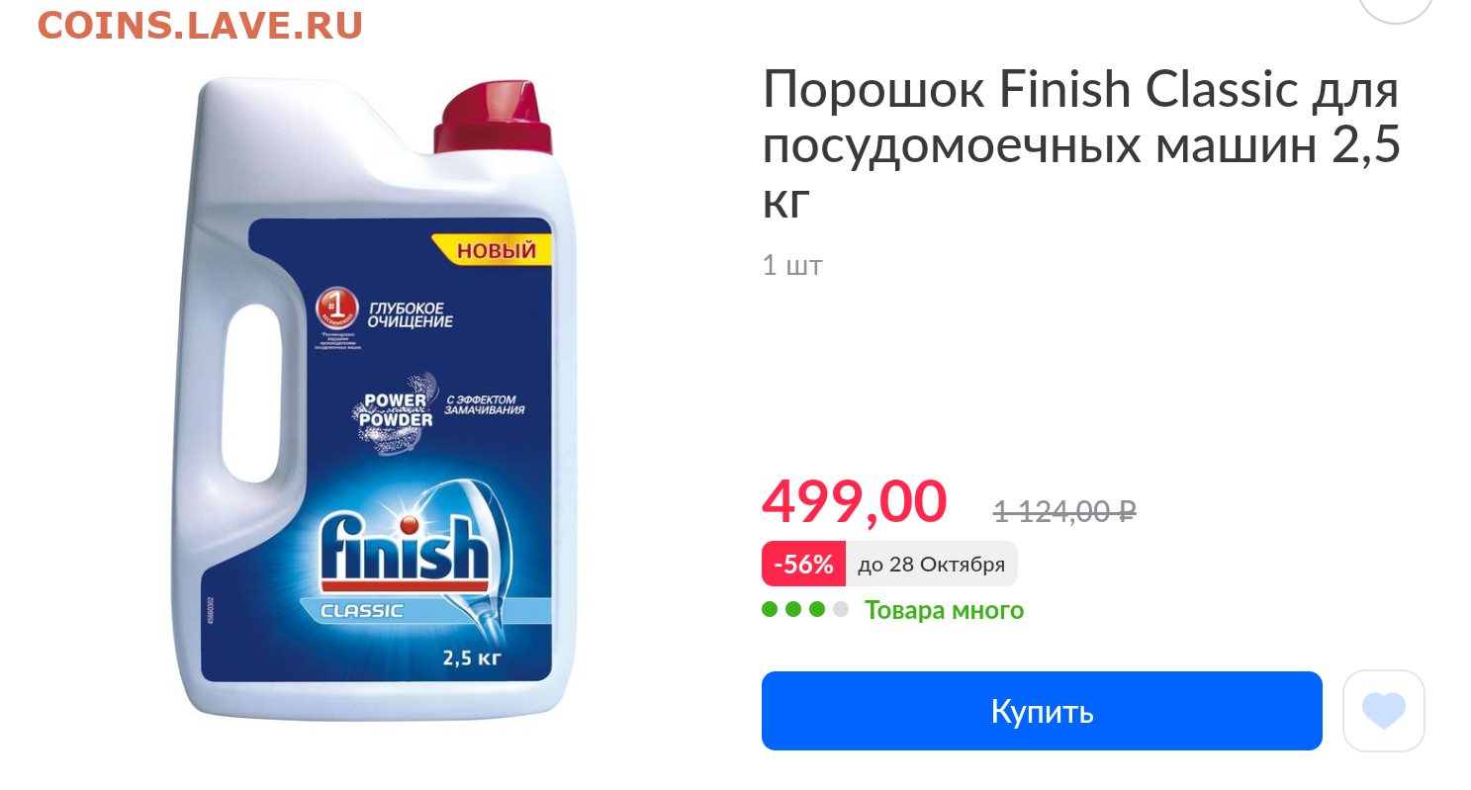Click the CLASSIC strip on the bottle label
Image resolution: width=1471 pixels, height=790 pixels.
coord(362,611)
